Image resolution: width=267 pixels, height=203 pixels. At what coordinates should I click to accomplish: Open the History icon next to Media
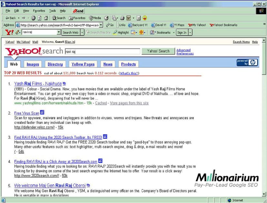[x=106, y=18]
